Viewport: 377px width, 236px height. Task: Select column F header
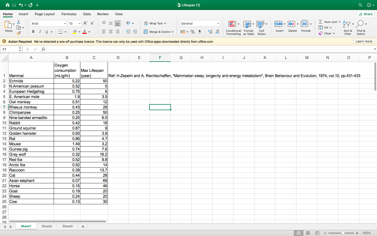(x=160, y=57)
